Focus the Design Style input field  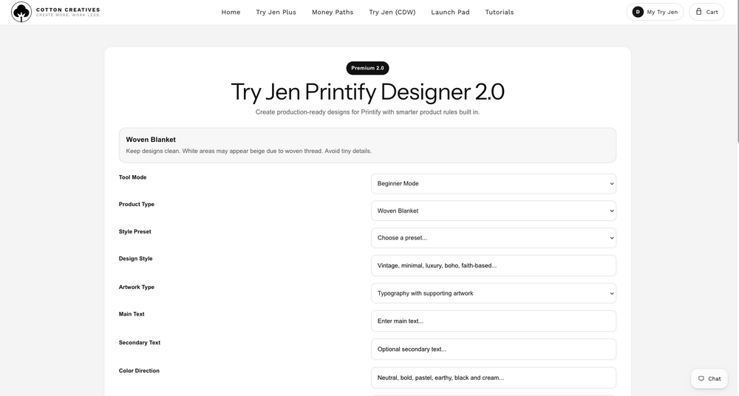(494, 266)
